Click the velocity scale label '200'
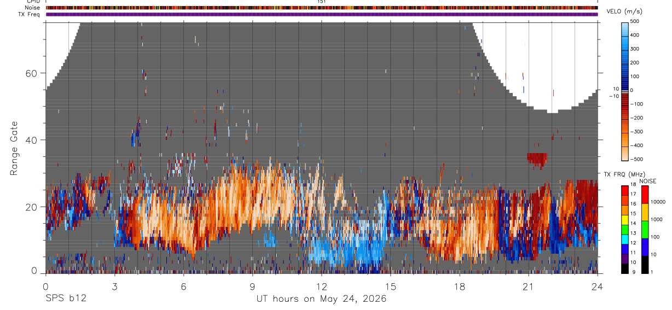The image size is (672, 310). point(635,62)
